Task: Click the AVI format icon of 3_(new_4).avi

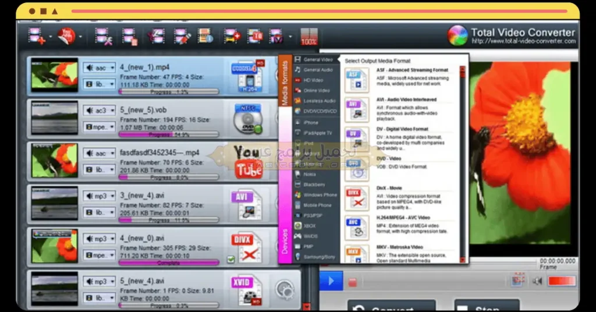Action: click(x=246, y=205)
